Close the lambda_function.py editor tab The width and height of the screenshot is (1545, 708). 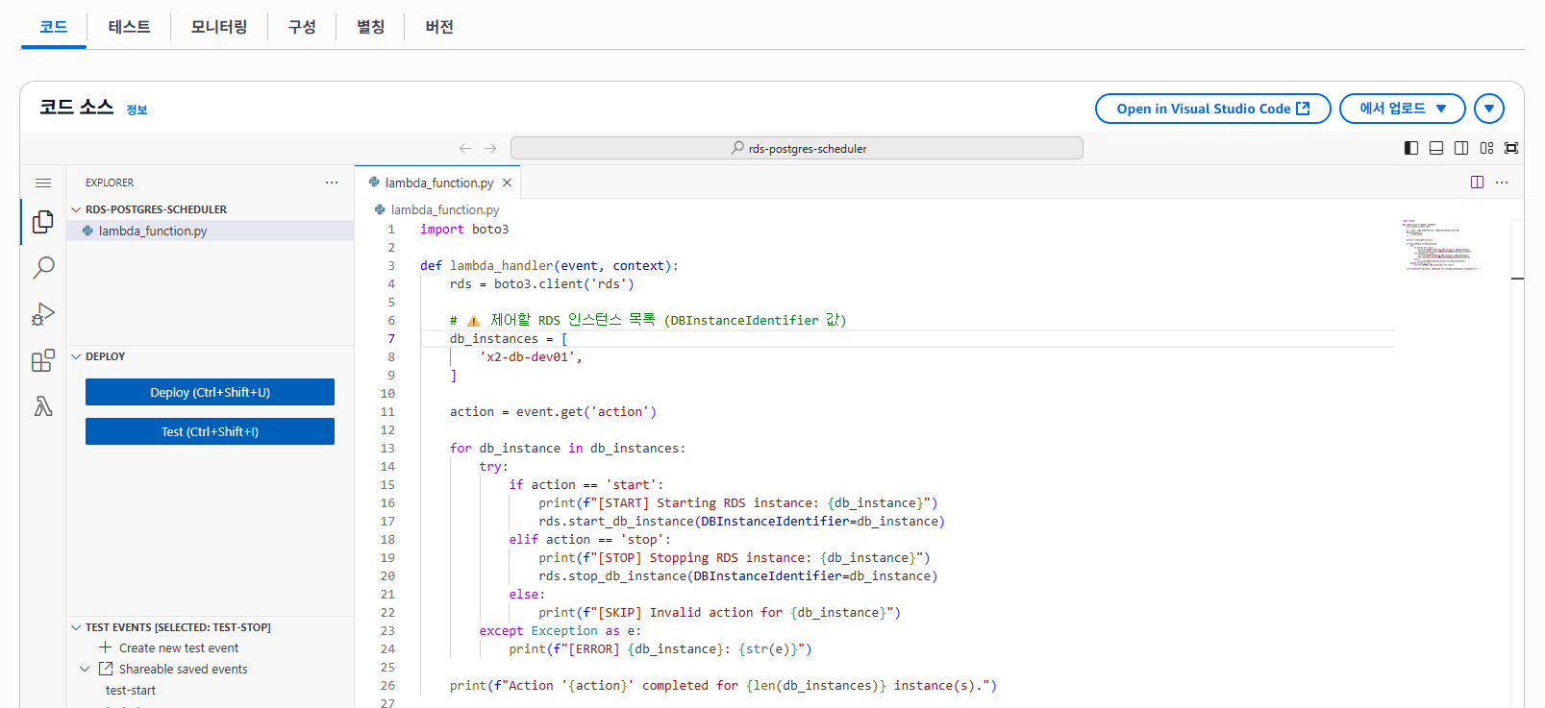(x=507, y=183)
